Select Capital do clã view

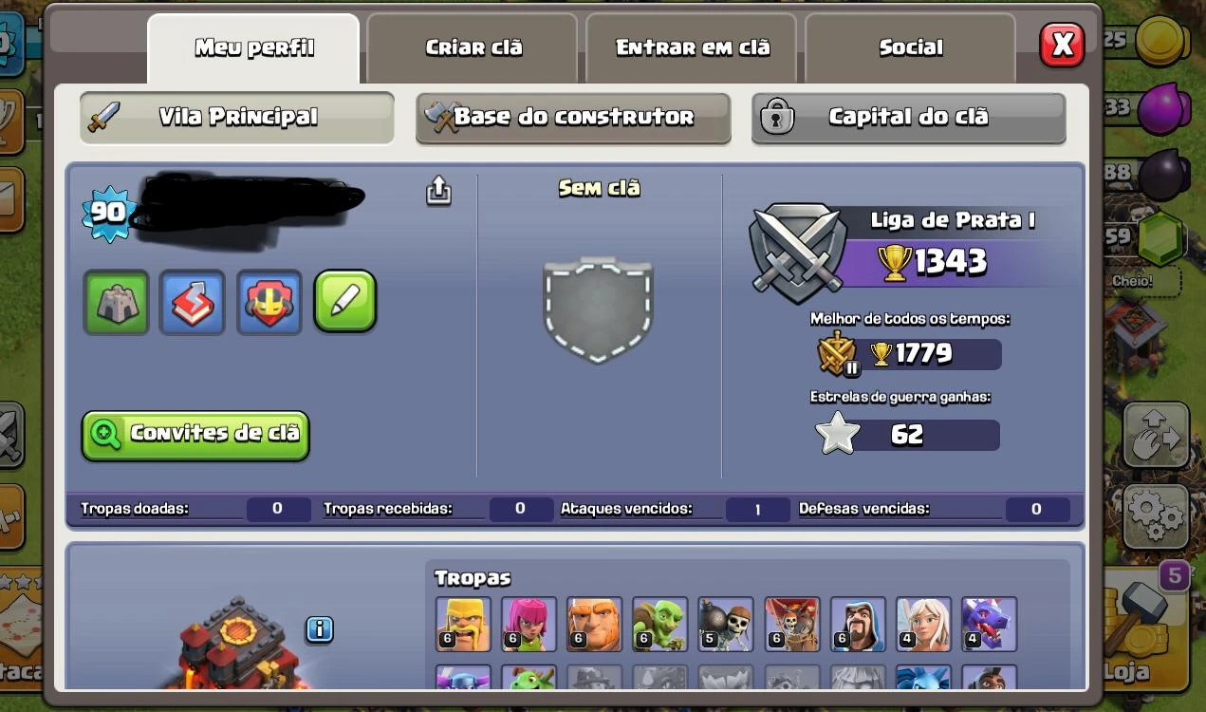coord(908,118)
